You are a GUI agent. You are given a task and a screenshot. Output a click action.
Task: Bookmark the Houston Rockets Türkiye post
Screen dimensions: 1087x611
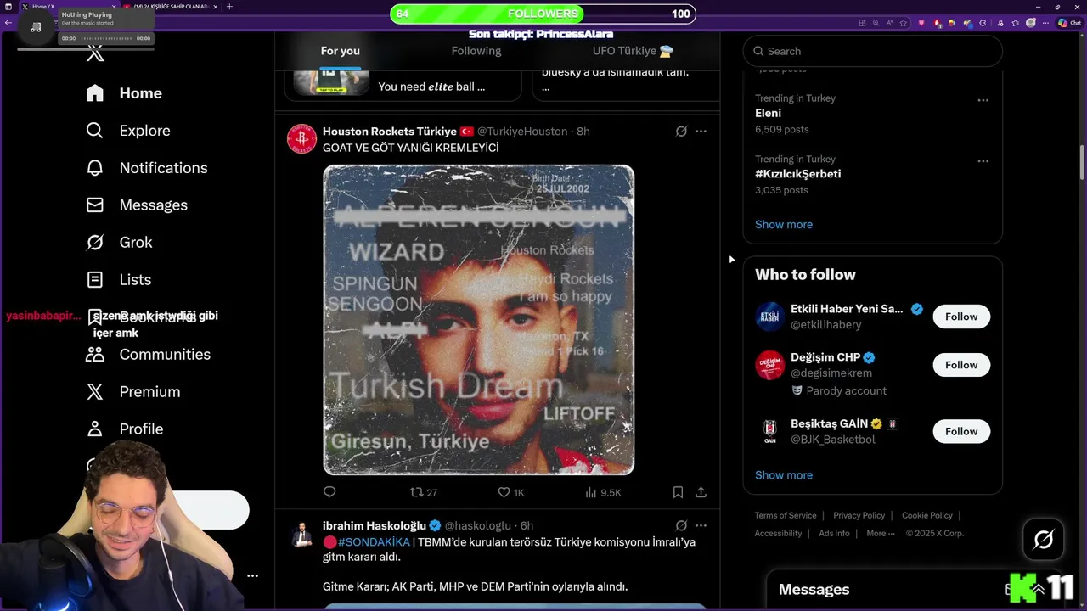pos(678,492)
